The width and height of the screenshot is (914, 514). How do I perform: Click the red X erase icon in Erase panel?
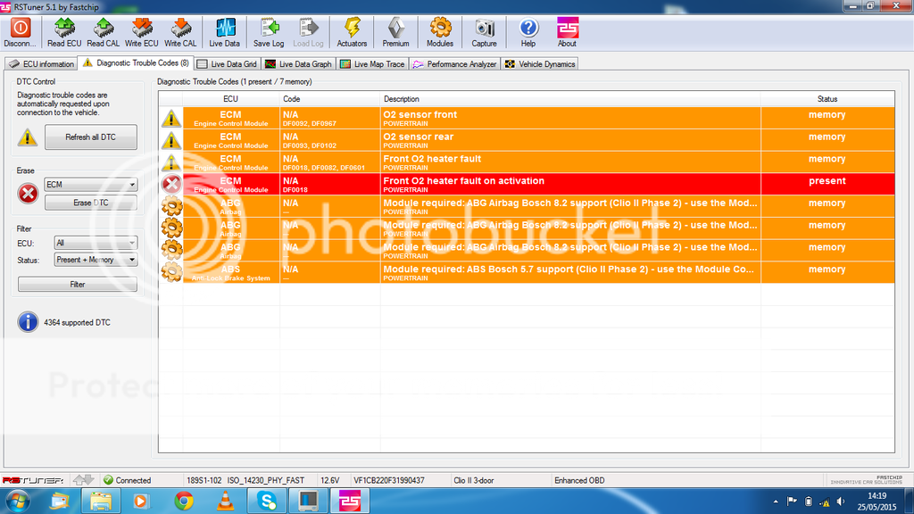(28, 194)
